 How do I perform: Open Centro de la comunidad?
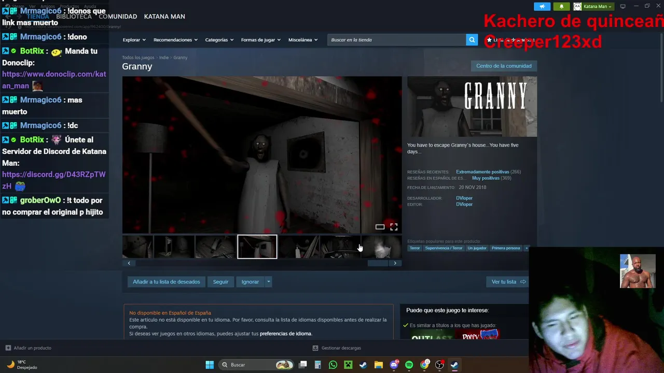pyautogui.click(x=504, y=66)
